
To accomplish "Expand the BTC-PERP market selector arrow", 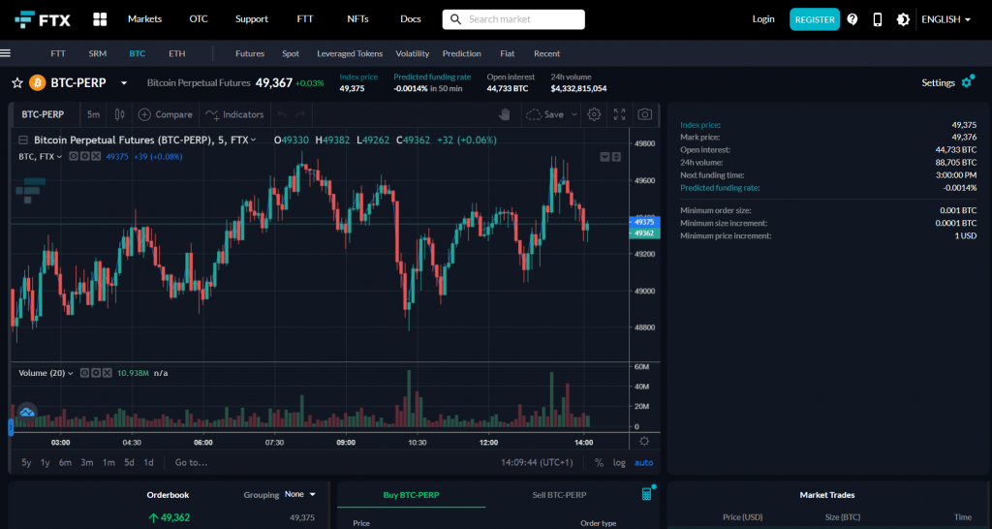I will coord(124,83).
